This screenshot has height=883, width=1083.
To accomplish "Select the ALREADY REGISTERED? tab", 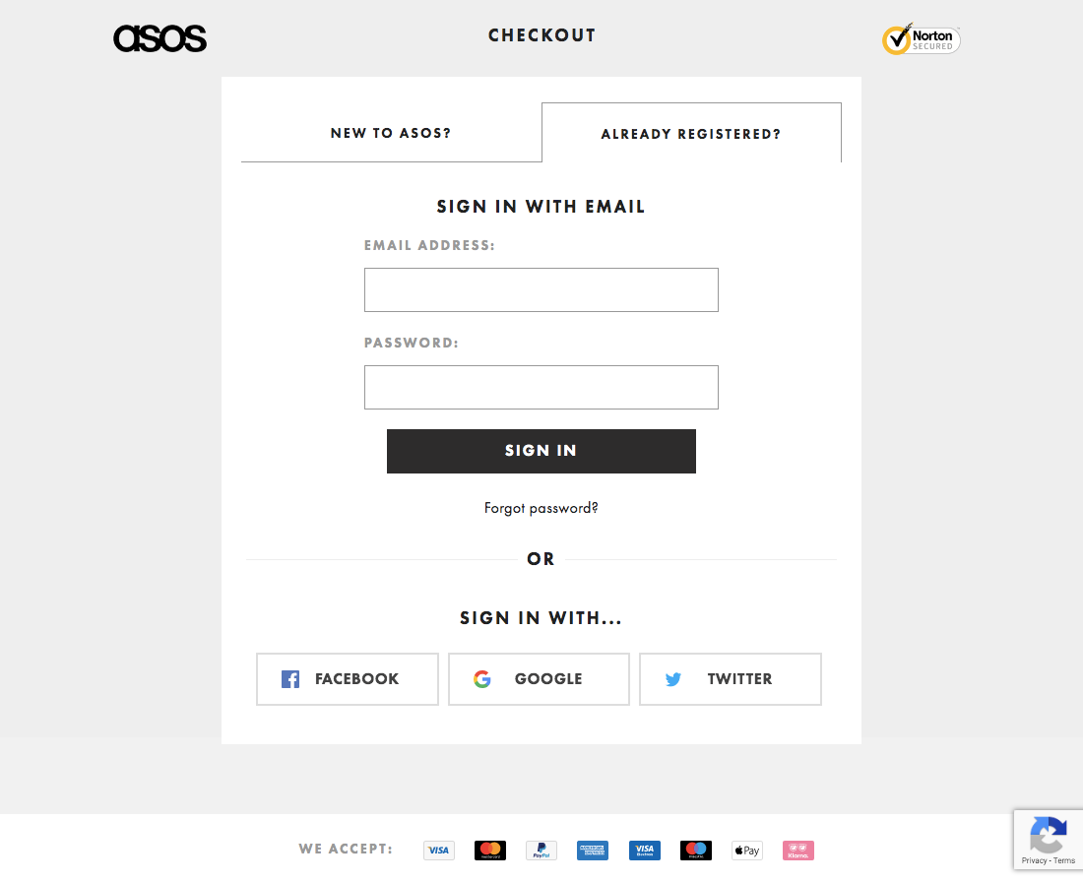I will tap(691, 134).
